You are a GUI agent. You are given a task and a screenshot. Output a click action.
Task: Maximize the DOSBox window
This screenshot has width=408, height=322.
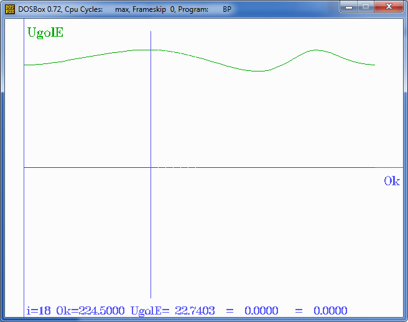366,7
